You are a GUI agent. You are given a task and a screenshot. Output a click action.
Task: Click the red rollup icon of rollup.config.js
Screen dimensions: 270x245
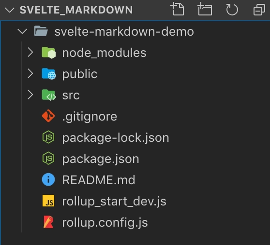coord(48,222)
